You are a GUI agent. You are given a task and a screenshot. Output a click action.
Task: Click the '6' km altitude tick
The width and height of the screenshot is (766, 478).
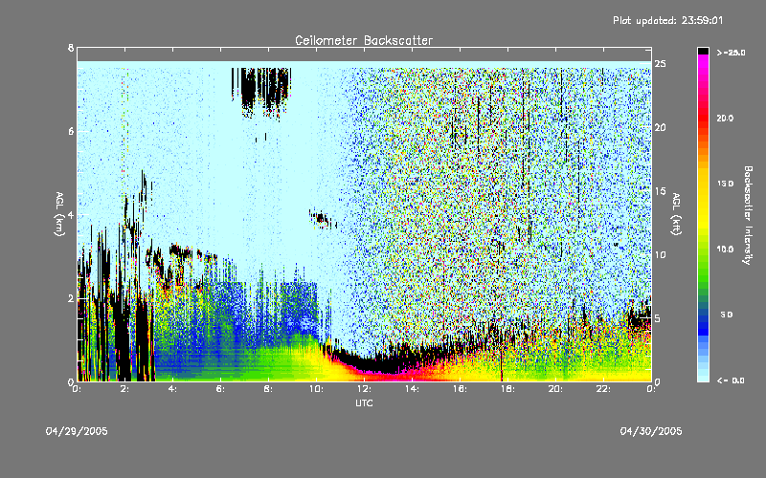click(71, 131)
